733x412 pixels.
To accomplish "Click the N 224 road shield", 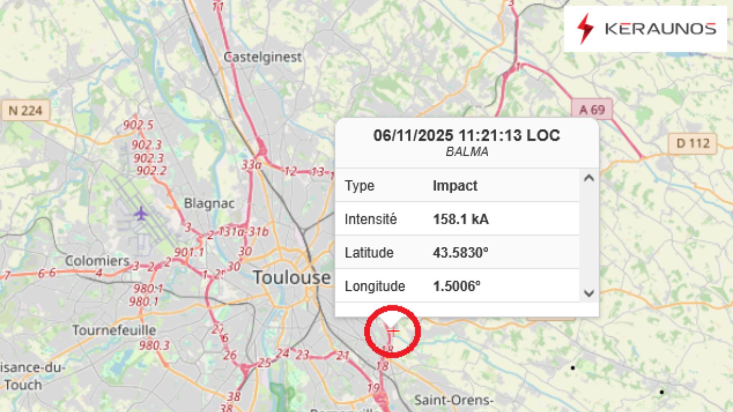I will 25,111.
